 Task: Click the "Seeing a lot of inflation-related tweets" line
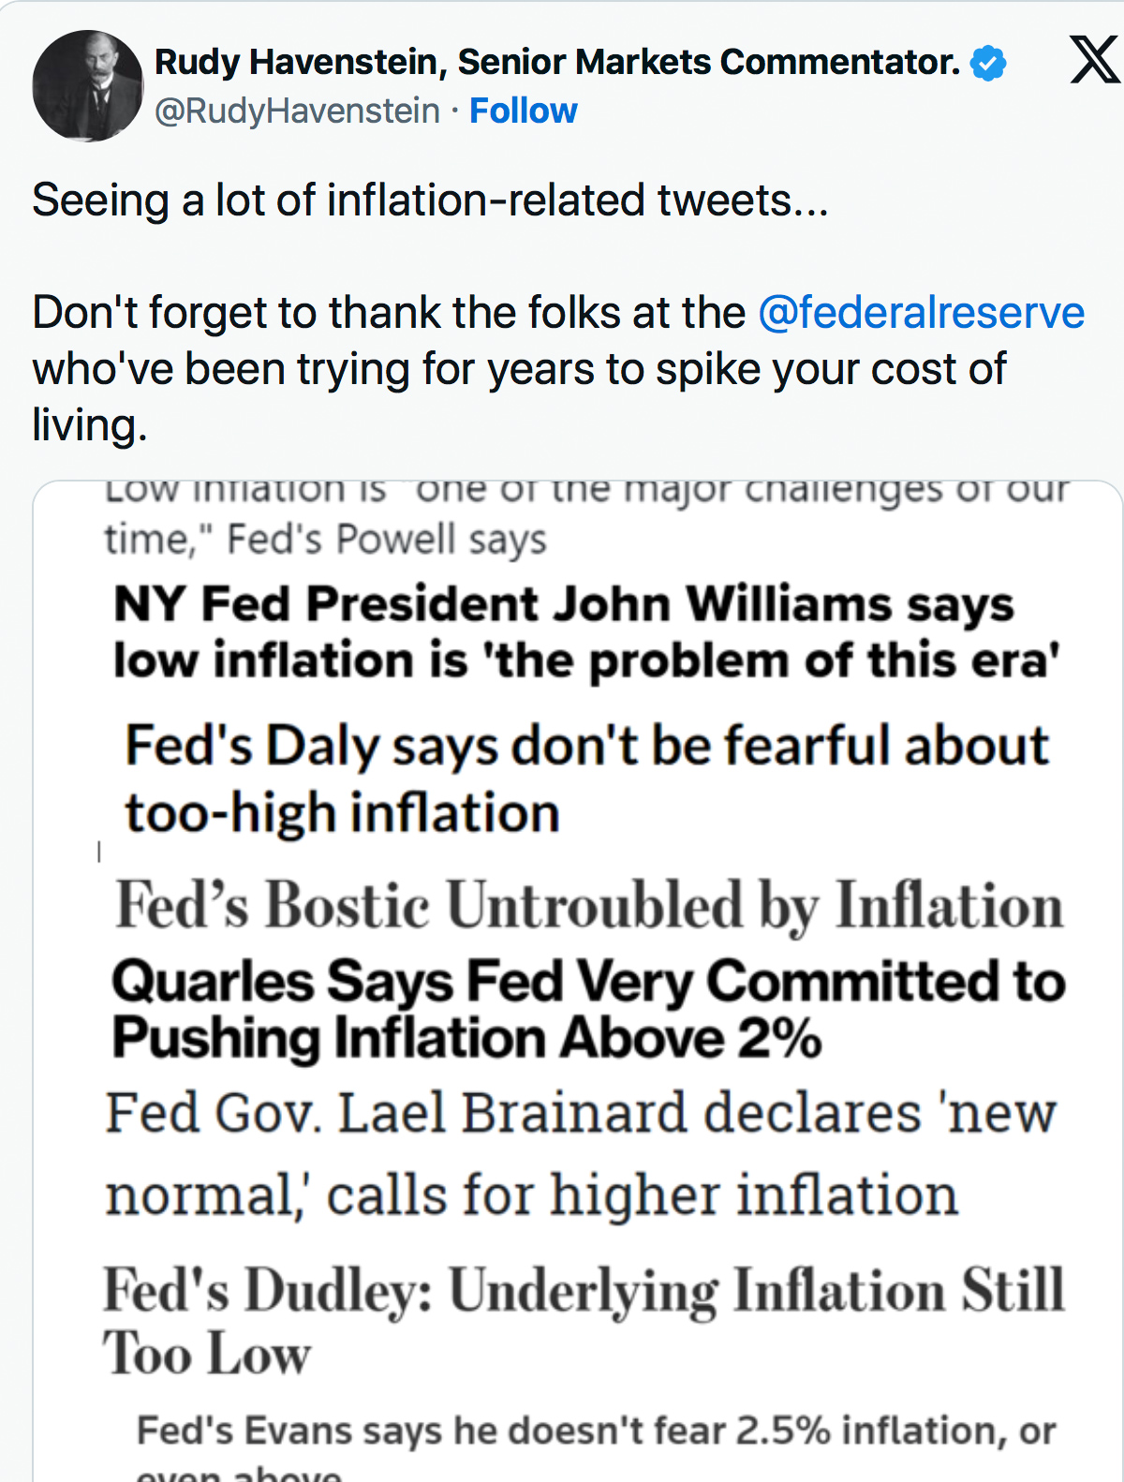coord(430,200)
